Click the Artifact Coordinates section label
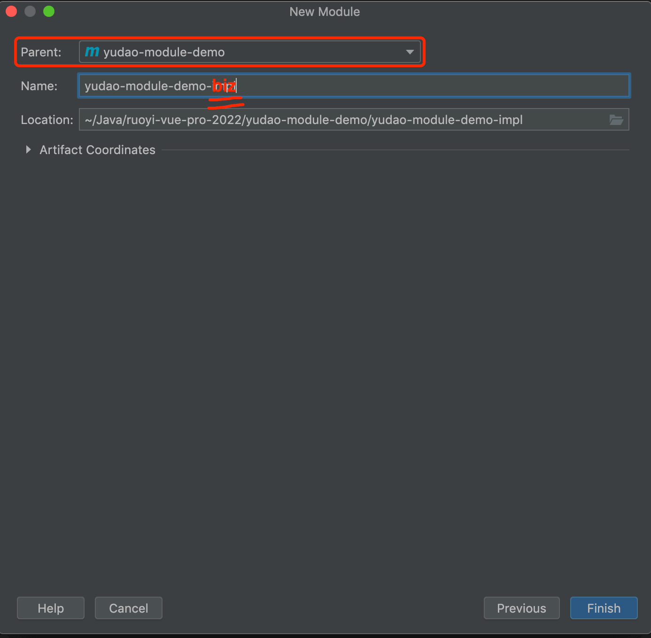651x638 pixels. [x=97, y=150]
